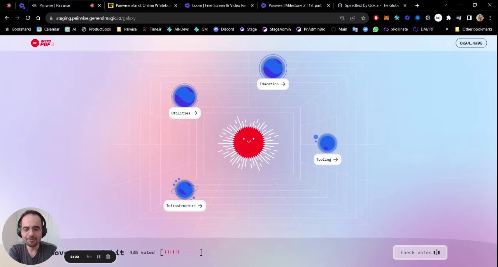Open the Pr.AdminBro bookmark

(x=310, y=29)
